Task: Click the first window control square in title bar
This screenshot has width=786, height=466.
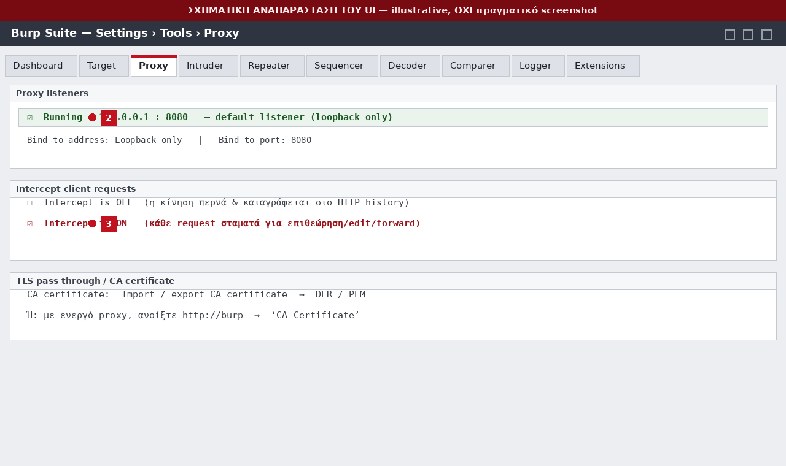Action: coord(730,34)
